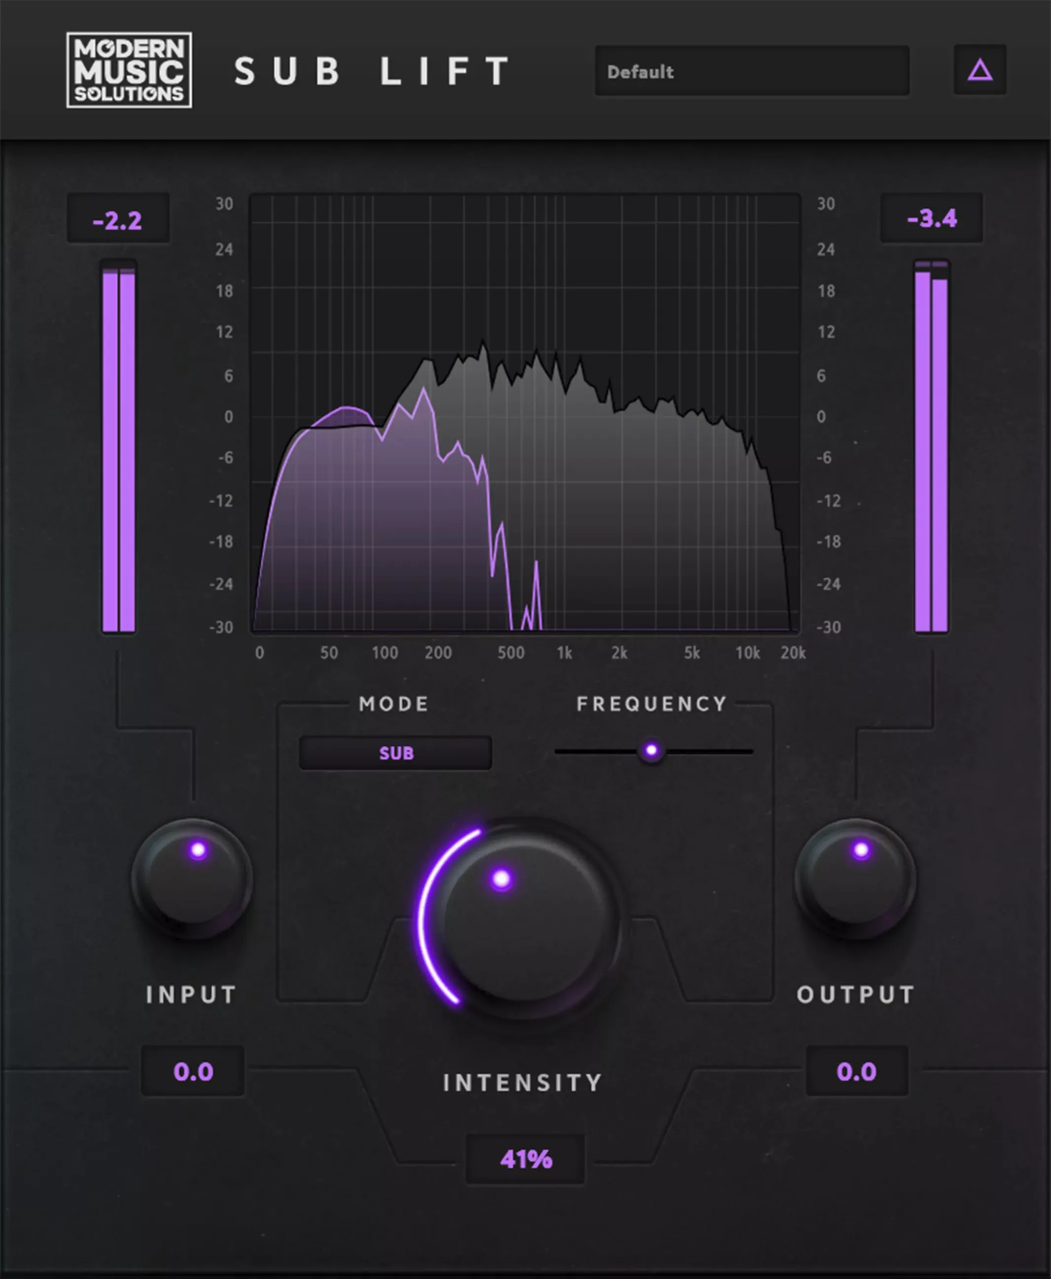Viewport: 1051px width, 1279px height.
Task: Click the spectrum analyzer display
Action: coord(525,414)
